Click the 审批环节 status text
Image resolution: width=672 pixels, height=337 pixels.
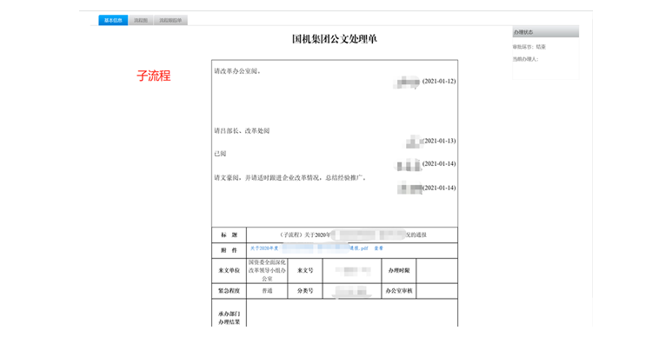529,47
